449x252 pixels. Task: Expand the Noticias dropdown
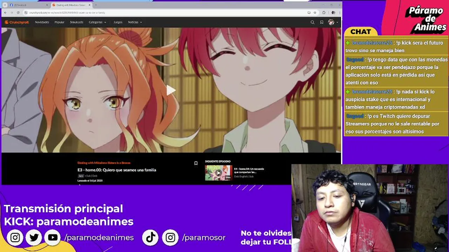135,22
